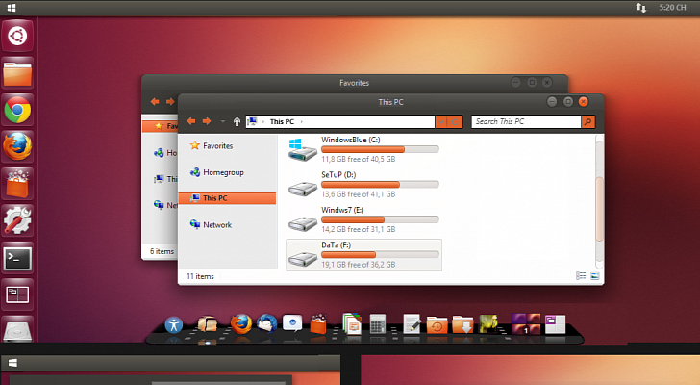Click inside the Search This PC field
This screenshot has width=700, height=385.
click(525, 121)
